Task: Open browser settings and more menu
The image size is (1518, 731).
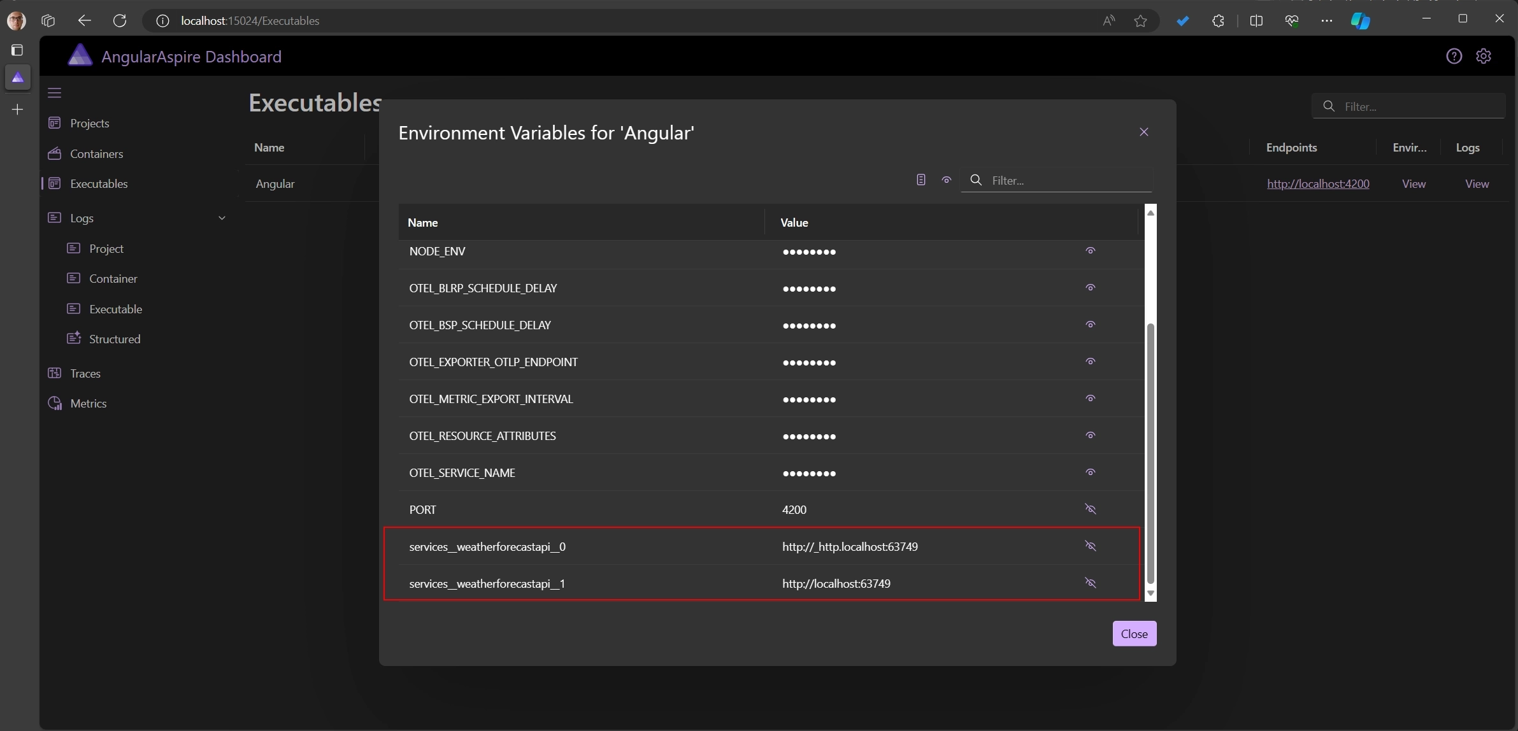Action: coord(1326,21)
